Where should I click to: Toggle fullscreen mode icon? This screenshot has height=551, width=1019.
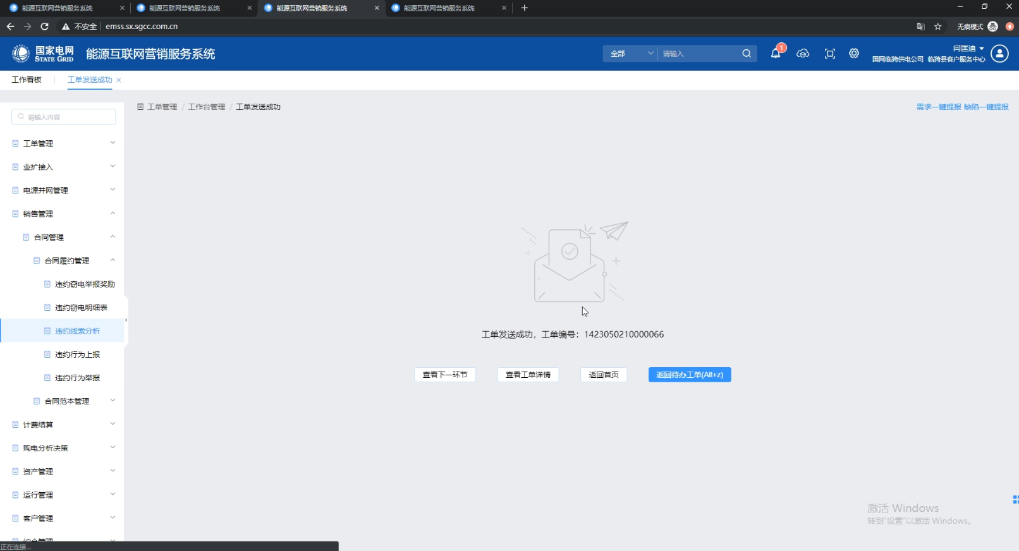tap(830, 54)
